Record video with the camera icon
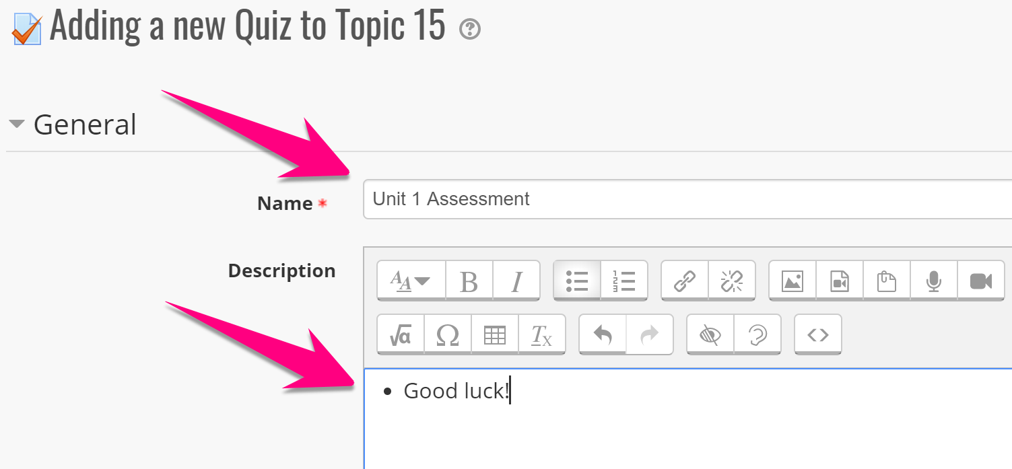 (981, 281)
